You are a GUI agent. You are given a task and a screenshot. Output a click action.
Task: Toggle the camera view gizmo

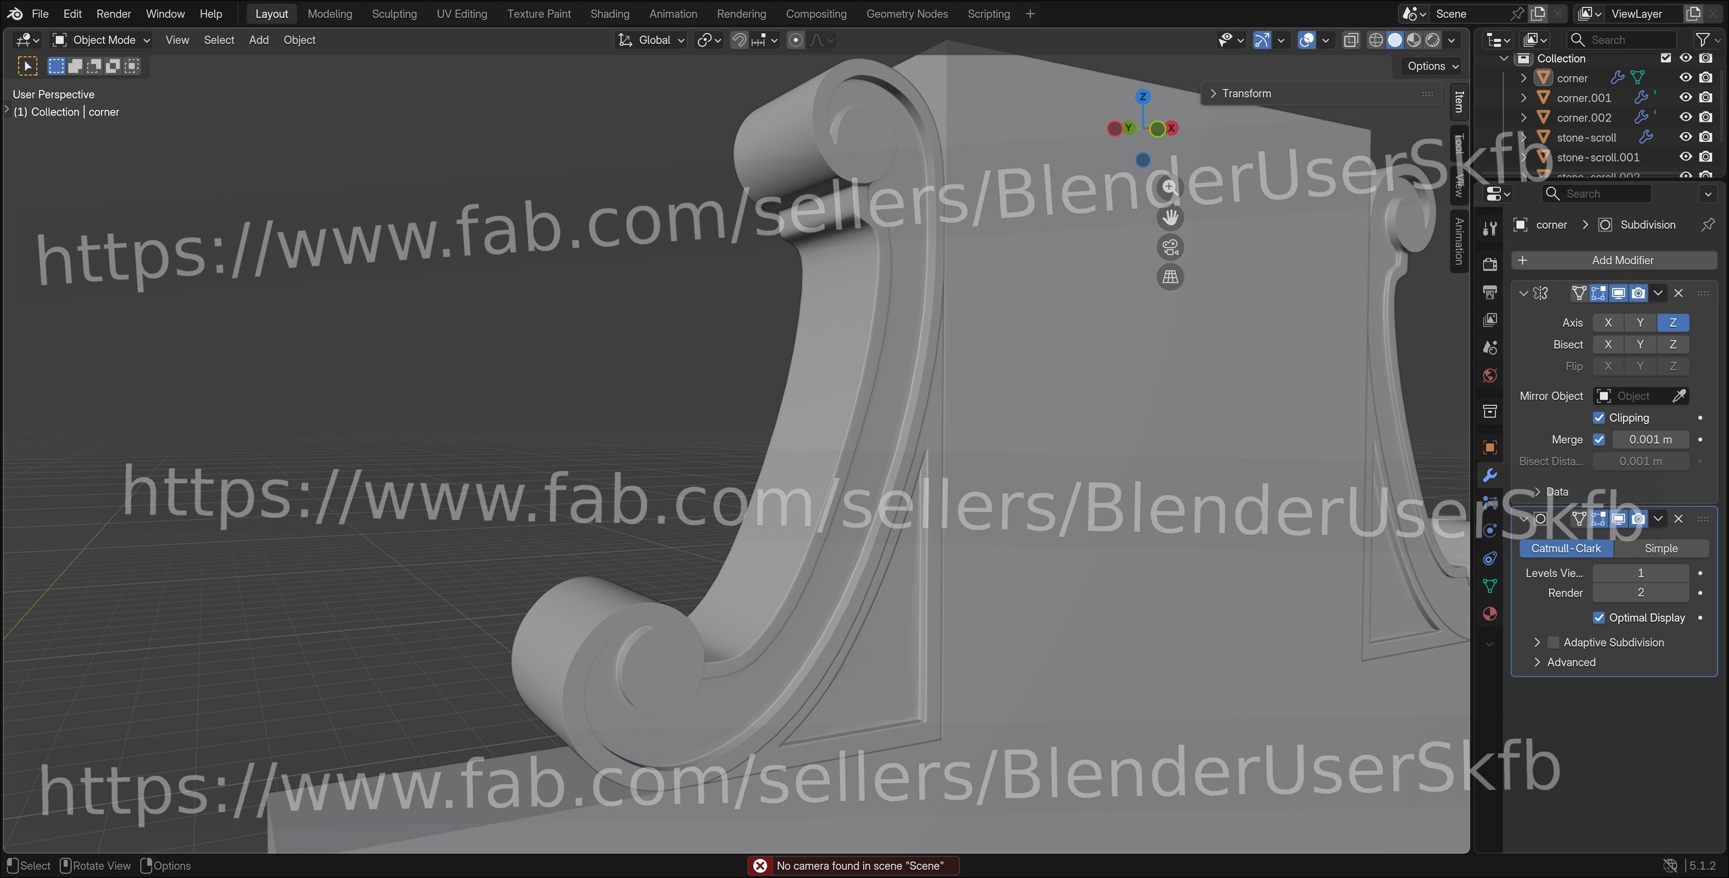tap(1170, 247)
